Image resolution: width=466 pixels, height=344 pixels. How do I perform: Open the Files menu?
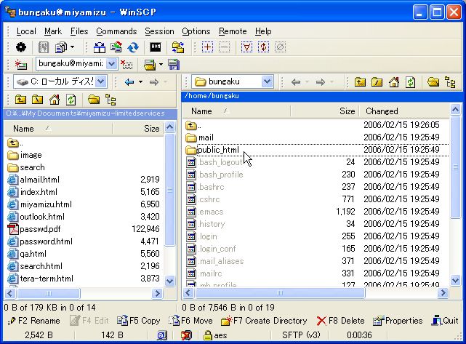tap(79, 31)
